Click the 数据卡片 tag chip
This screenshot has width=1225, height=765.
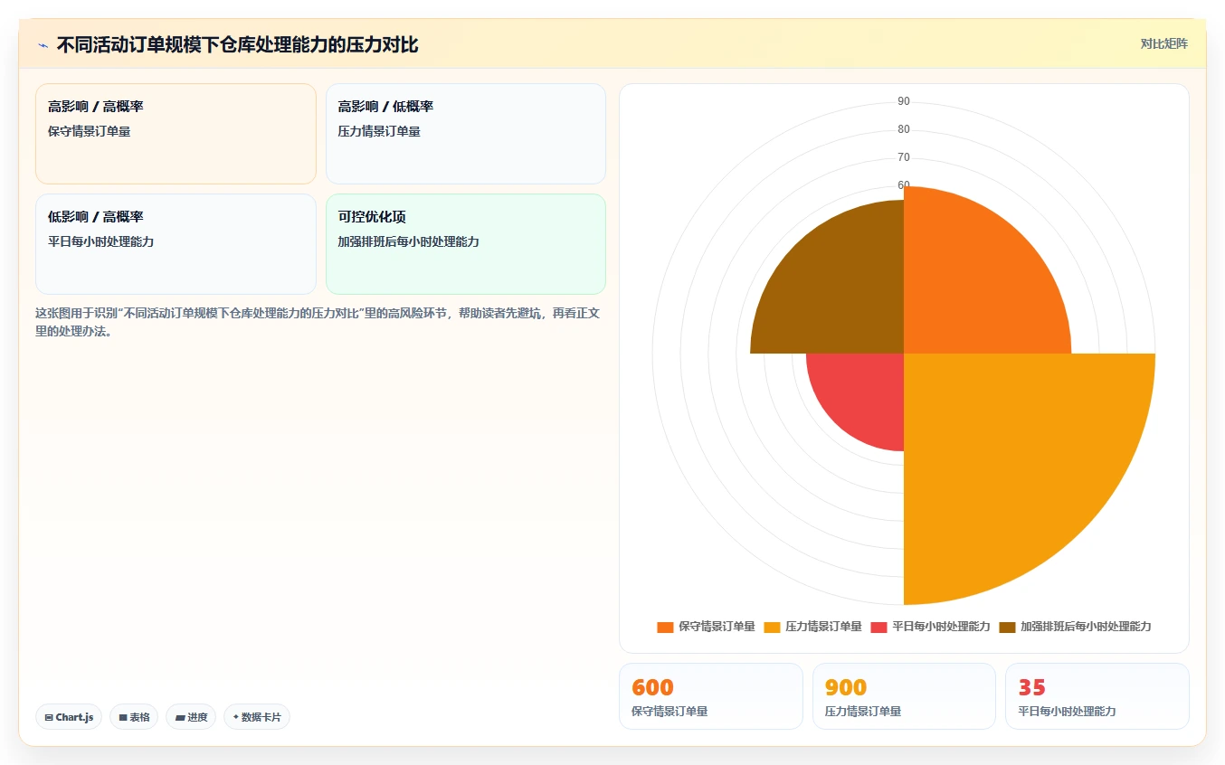pos(257,717)
